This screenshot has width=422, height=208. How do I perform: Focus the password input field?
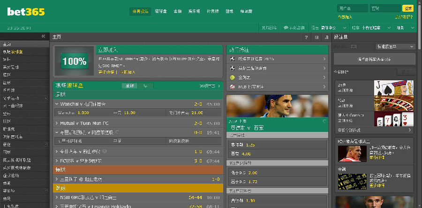(385, 8)
